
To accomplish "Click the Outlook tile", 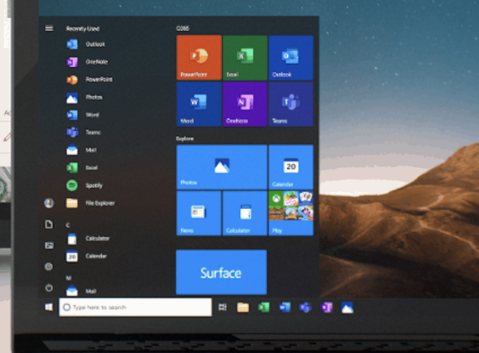I will [291, 57].
